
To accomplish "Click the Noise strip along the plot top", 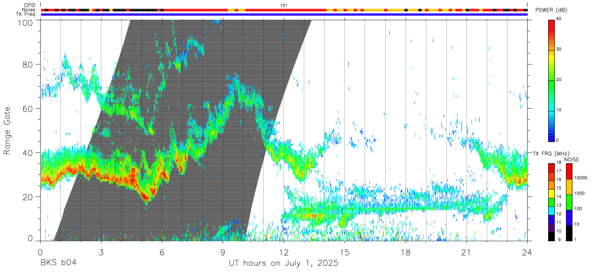I will pyautogui.click(x=284, y=10).
